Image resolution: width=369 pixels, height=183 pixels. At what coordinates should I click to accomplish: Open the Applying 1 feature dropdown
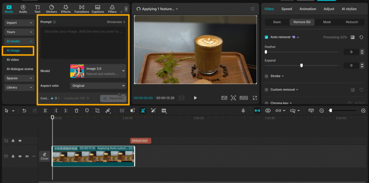157,9
